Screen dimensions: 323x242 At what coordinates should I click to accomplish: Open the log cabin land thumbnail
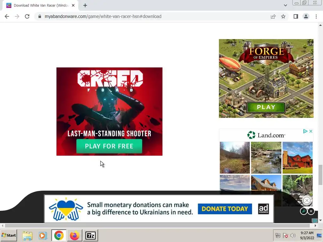click(x=266, y=183)
